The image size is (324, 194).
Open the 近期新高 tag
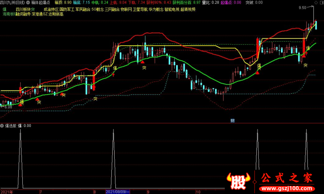[56, 14]
